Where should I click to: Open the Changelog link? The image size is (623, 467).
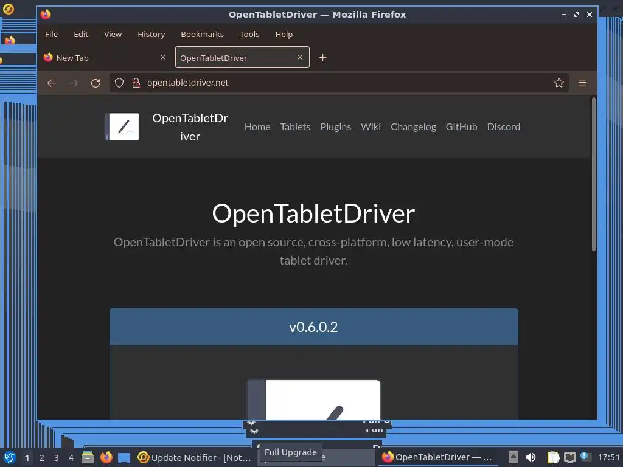point(413,127)
